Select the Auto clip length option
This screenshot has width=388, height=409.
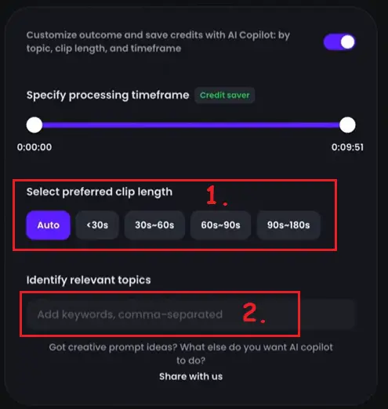(x=48, y=225)
